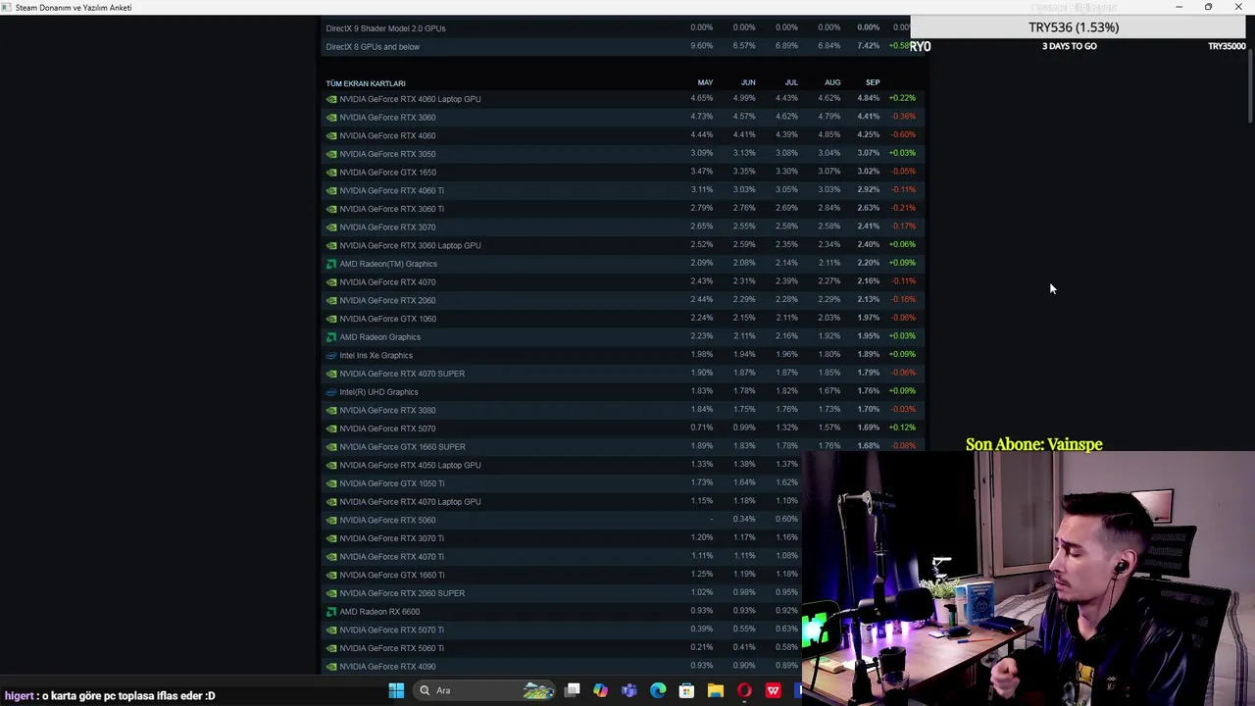1255x706 pixels.
Task: Click the JUL column header
Action: (x=791, y=82)
